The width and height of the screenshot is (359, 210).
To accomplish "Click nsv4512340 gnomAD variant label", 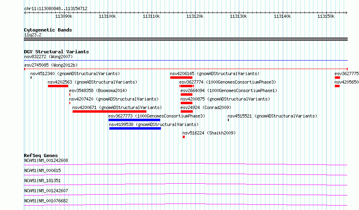I will pyautogui.click(x=75, y=73).
